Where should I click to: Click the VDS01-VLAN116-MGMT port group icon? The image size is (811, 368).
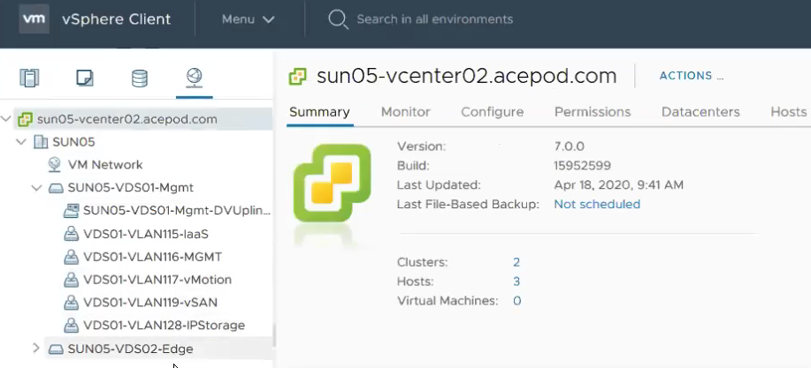pyautogui.click(x=71, y=257)
